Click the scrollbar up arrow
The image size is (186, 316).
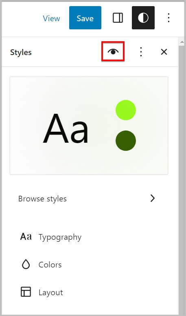(x=182, y=42)
